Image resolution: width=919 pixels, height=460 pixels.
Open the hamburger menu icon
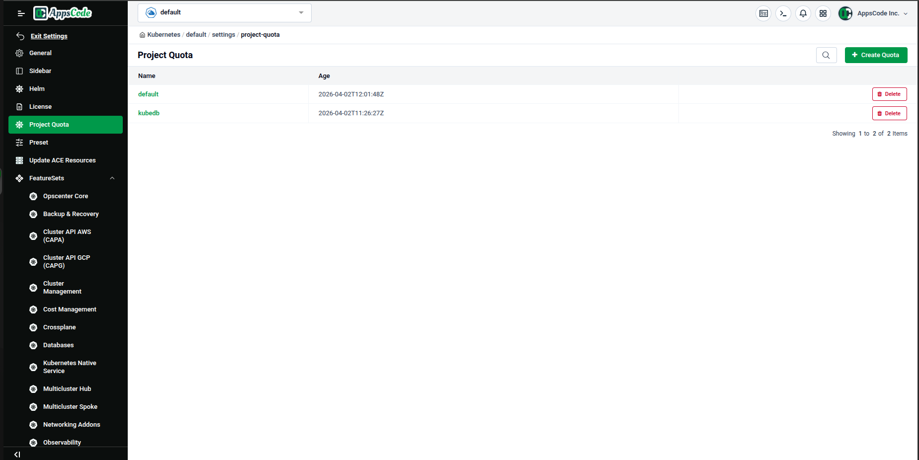[21, 13]
